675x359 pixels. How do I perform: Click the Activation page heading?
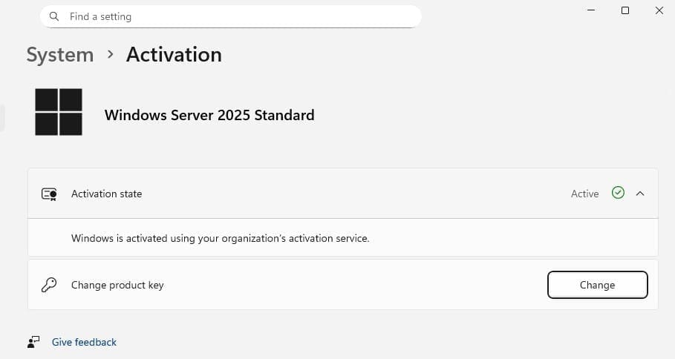point(174,55)
